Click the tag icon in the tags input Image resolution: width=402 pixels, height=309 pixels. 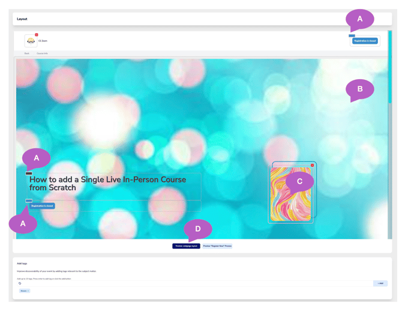(20, 283)
